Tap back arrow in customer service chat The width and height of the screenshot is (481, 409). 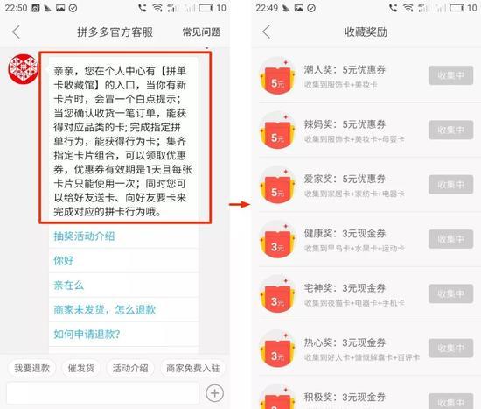(17, 32)
